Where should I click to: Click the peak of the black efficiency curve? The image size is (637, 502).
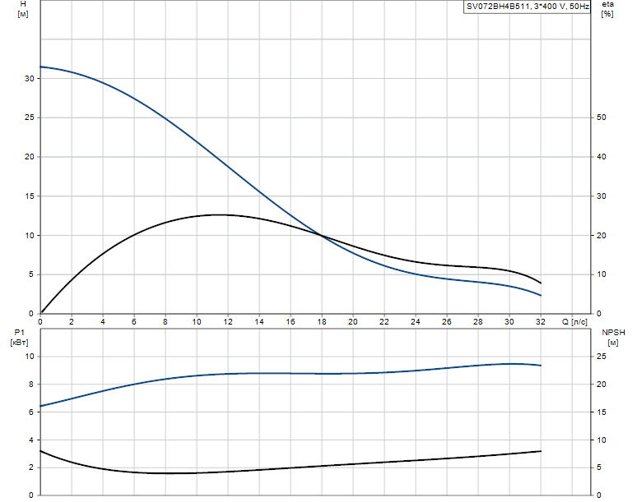(x=220, y=214)
